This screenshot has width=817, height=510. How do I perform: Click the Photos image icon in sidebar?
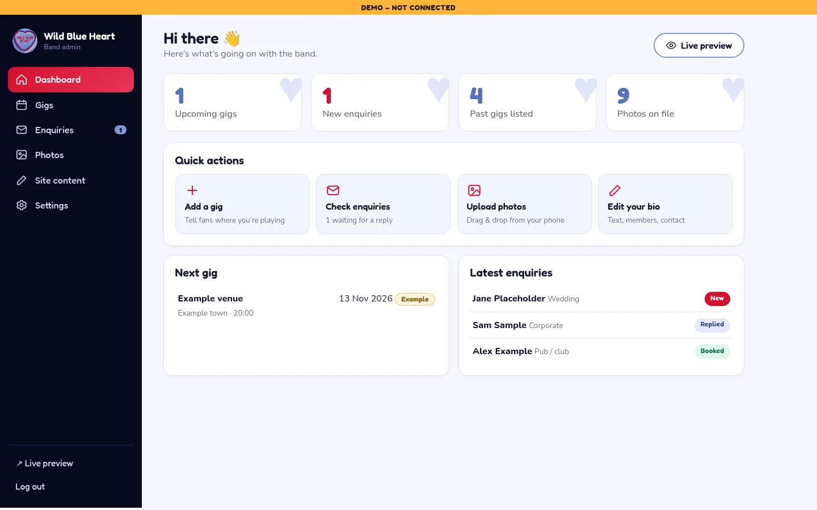coord(22,155)
